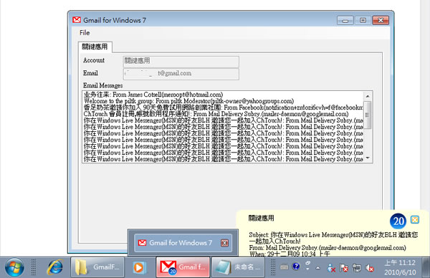
Task: Click the Gmail f... taskbar button
Action: tap(183, 267)
